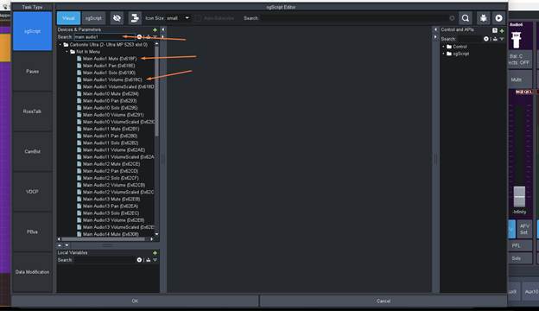
Task: Clear the Local Variables search field
Action: 139,260
